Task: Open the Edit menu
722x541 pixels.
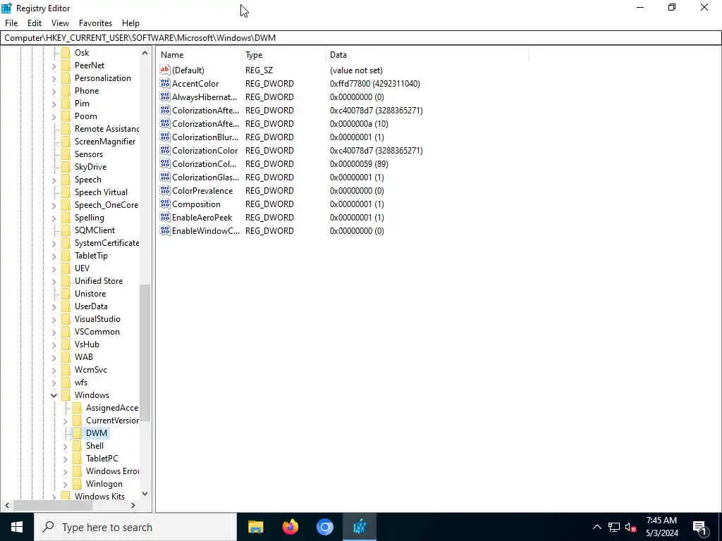Action: [x=35, y=23]
